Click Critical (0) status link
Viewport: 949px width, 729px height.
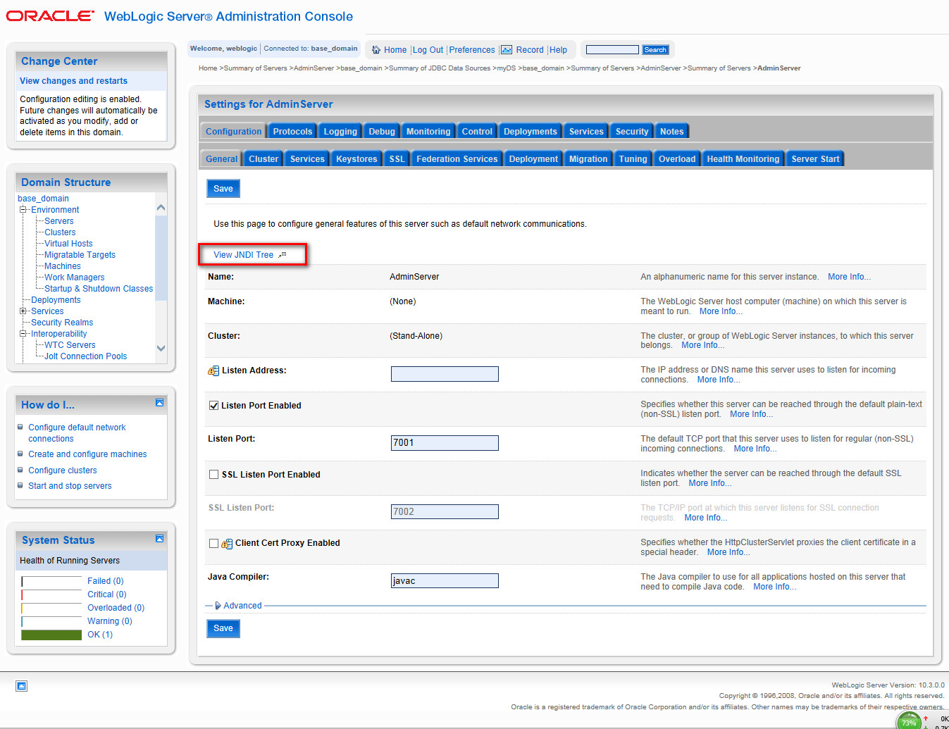point(107,594)
